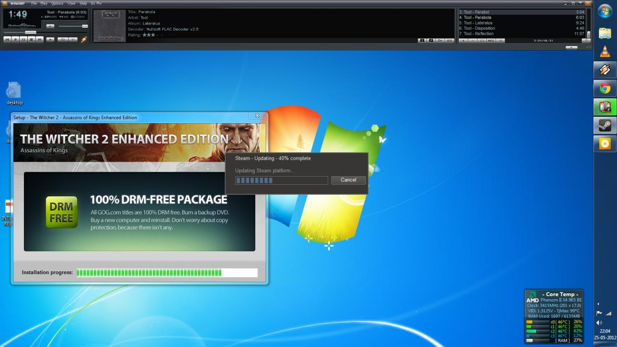The height and width of the screenshot is (347, 617).
Task: Open the Windows Start button
Action: click(x=605, y=11)
